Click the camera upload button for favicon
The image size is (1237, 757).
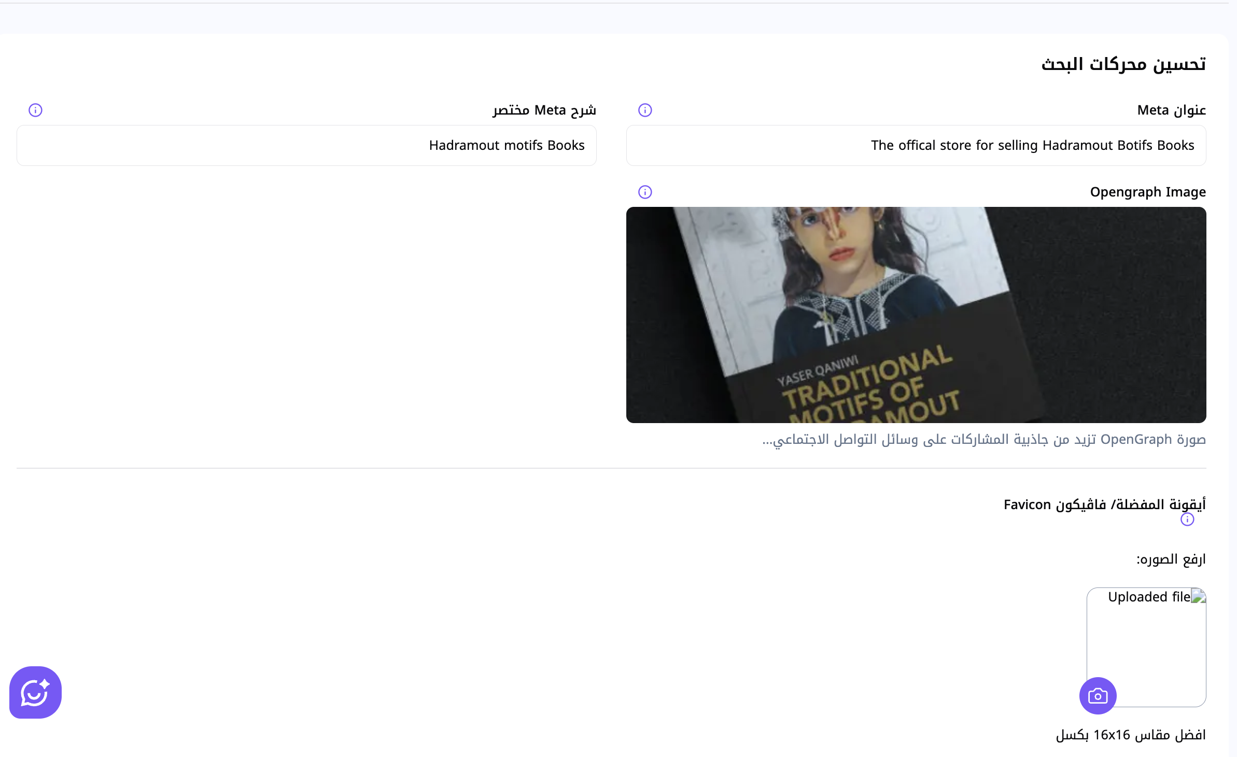click(1098, 696)
